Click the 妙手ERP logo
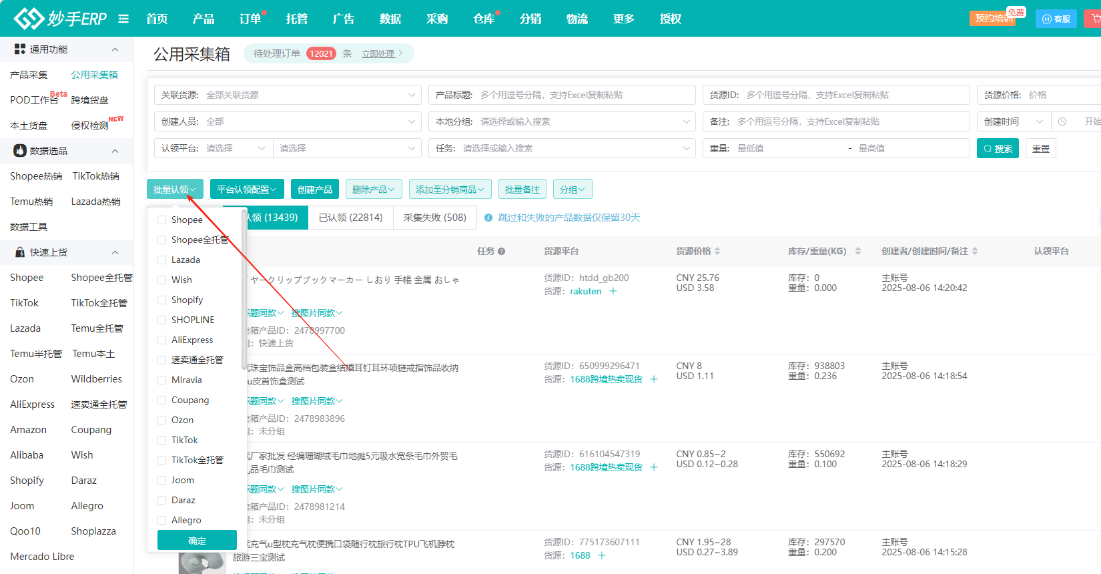 click(61, 19)
